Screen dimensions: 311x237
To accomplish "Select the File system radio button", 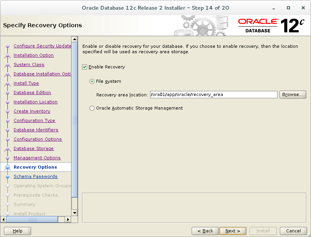I will point(92,82).
